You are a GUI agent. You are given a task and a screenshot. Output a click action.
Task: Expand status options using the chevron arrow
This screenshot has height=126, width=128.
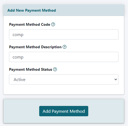[x=116, y=79]
